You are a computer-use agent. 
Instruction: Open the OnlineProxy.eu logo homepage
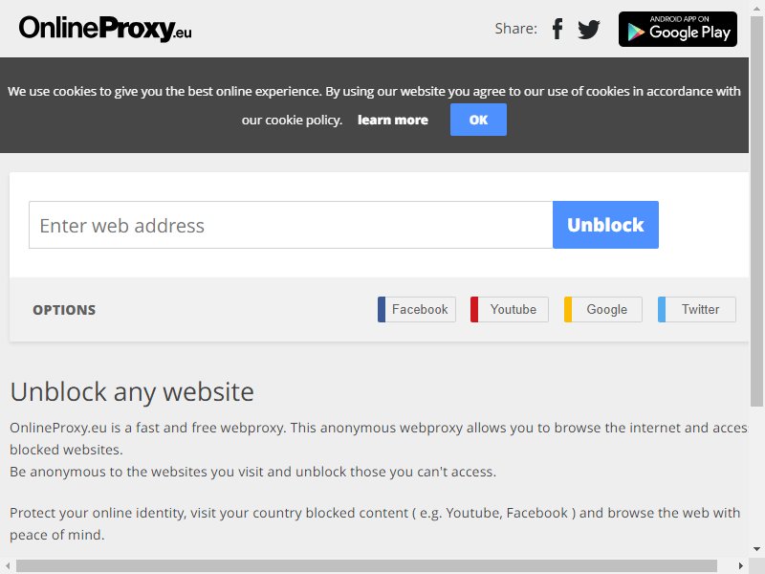105,29
